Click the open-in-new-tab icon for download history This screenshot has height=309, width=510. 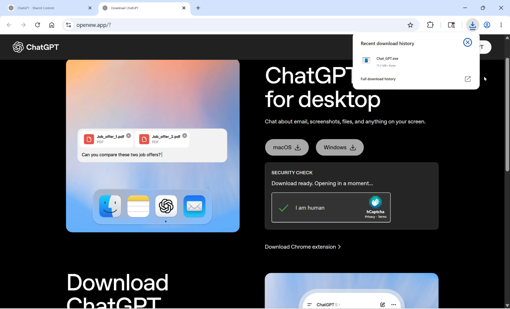click(467, 79)
